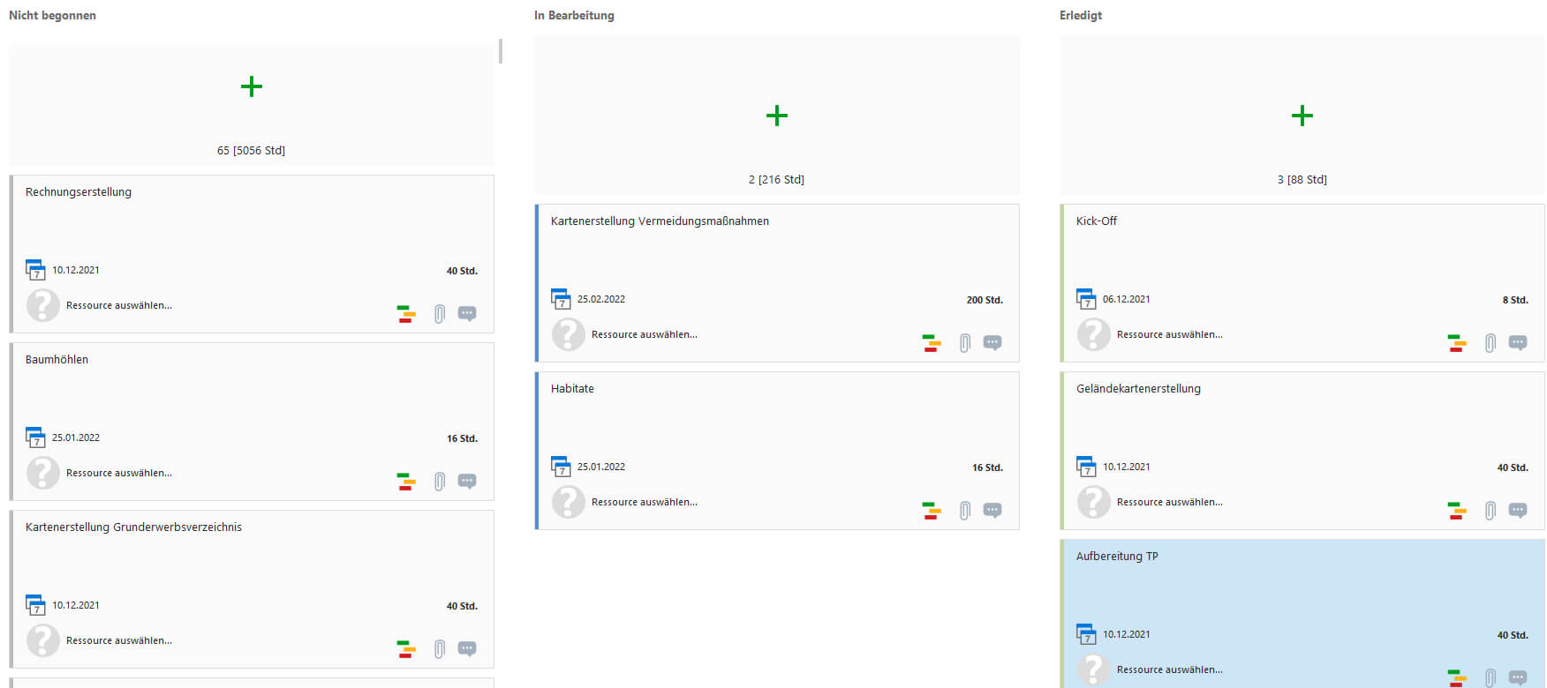Click the Aufbereitung TP card title
The width and height of the screenshot is (1547, 688).
pyautogui.click(x=1117, y=557)
